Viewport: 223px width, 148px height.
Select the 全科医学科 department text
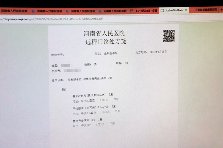[x=111, y=53]
